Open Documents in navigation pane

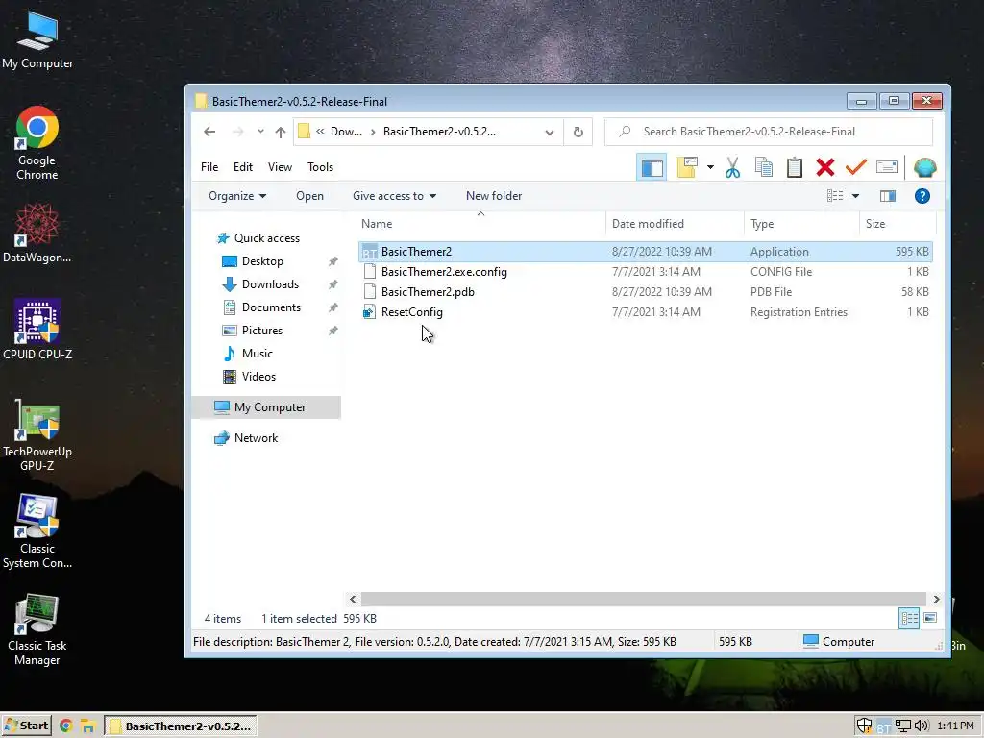(x=261, y=307)
